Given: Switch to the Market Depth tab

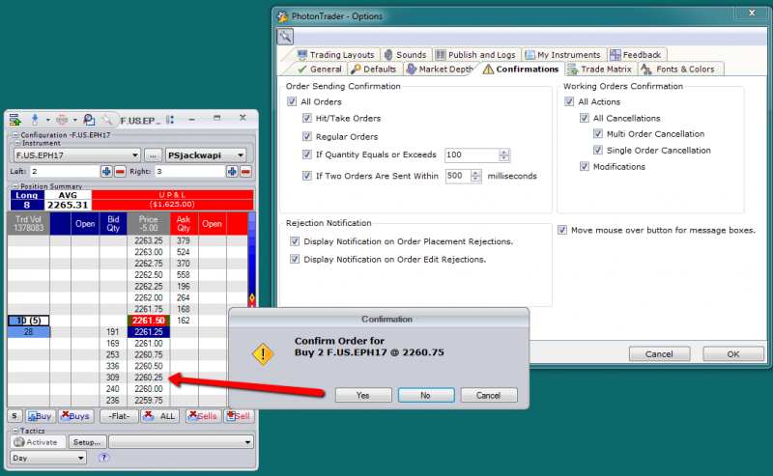Looking at the screenshot, I should (x=440, y=69).
